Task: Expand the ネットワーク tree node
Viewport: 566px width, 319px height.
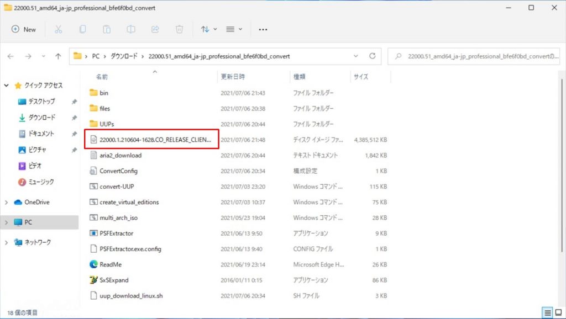Action: coord(6,242)
